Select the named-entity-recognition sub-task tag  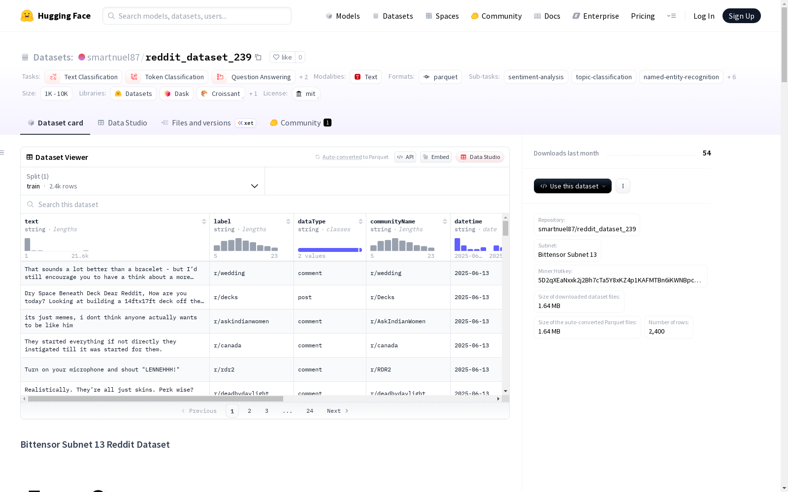click(681, 77)
